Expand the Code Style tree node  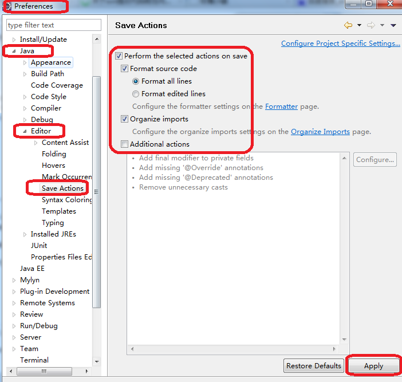click(25, 97)
